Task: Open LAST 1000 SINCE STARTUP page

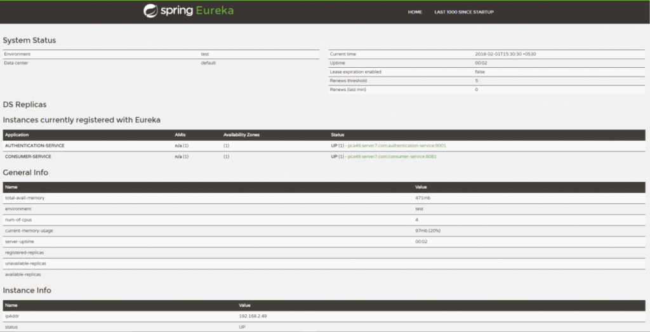Action: point(463,12)
